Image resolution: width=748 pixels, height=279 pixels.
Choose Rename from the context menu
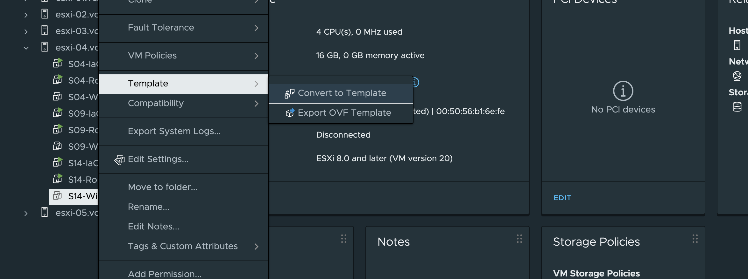click(x=149, y=207)
